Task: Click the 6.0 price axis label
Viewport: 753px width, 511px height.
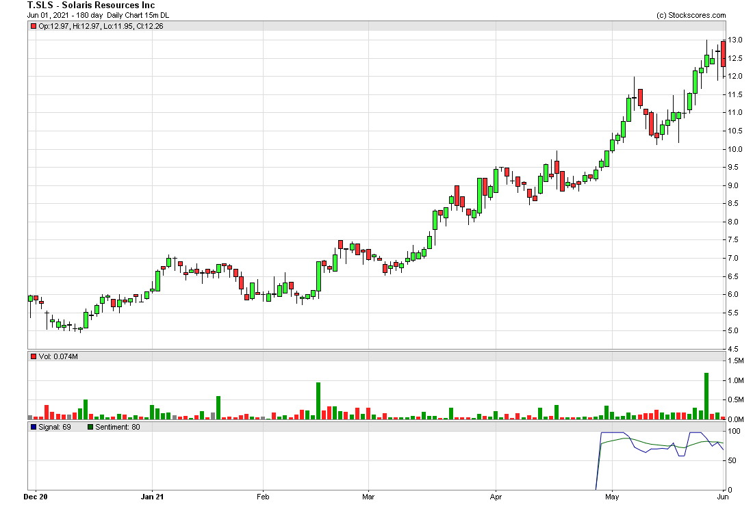Action: (x=733, y=295)
